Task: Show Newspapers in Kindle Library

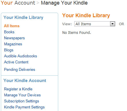Action: coord(14,38)
